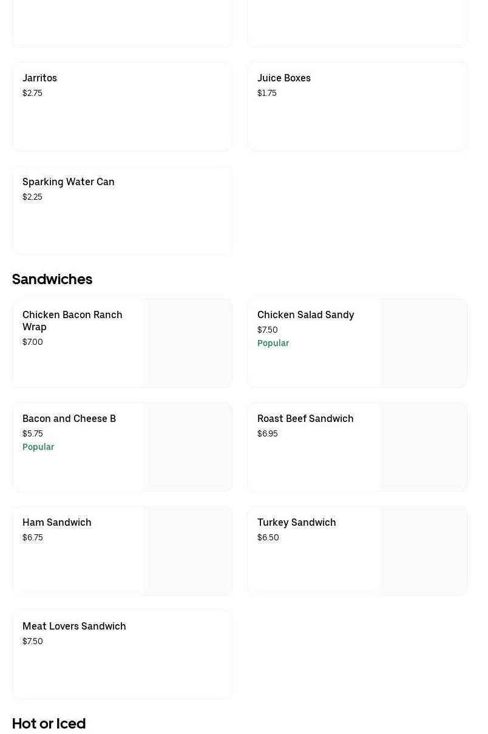Click the Roast Beef Sandwich image placeholder
Viewport: 488px width, 734px height.
(423, 447)
